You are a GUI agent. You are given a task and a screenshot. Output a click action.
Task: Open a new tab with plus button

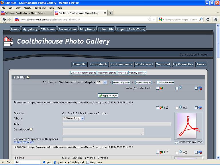[111, 13]
